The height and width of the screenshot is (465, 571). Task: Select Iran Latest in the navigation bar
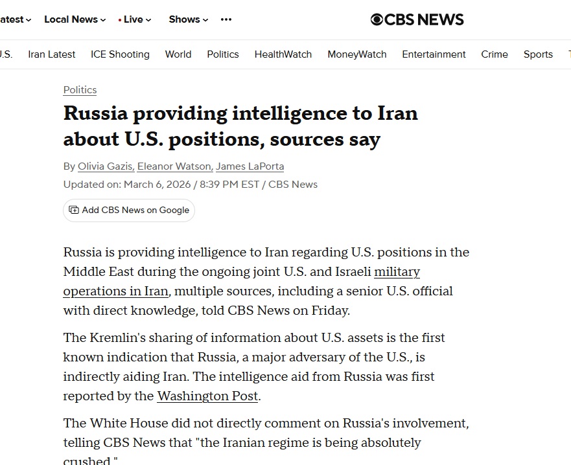point(51,54)
